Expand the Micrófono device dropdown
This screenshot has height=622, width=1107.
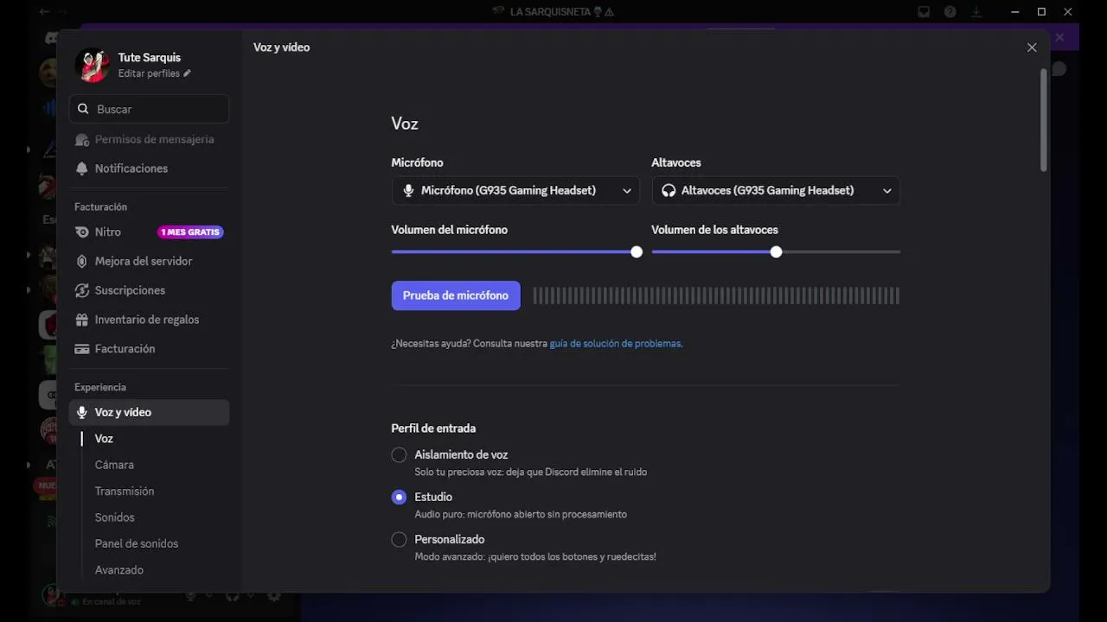pos(515,191)
